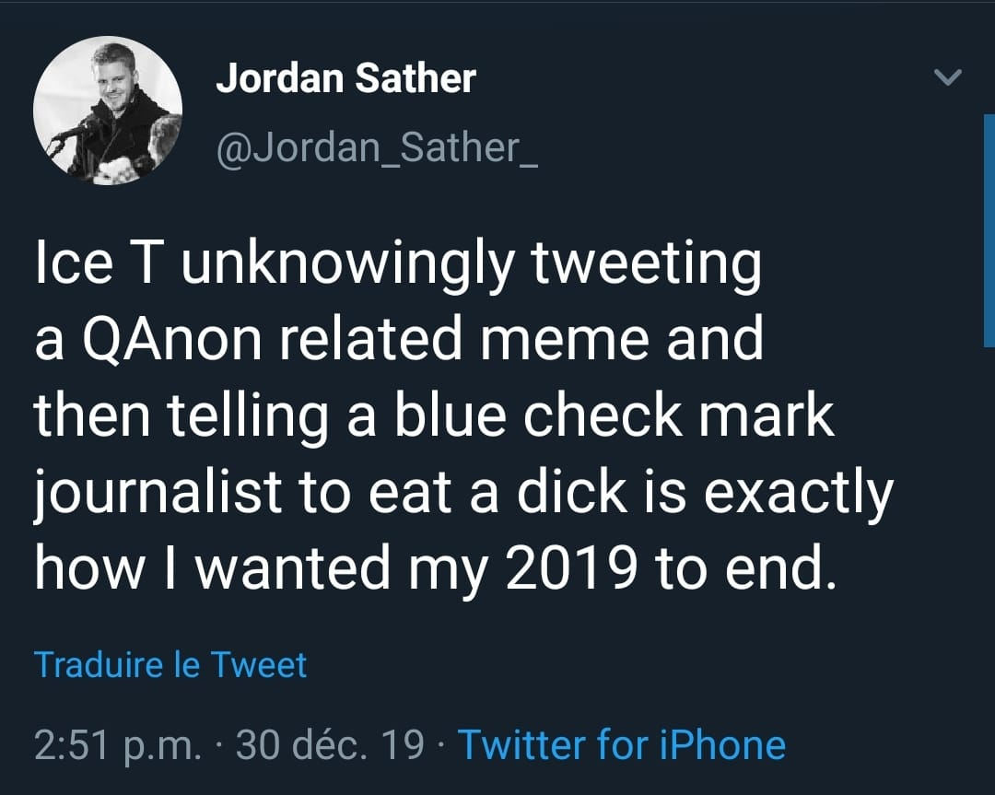
Task: Click the 2:51 p.m. timestamp
Action: pos(117,744)
